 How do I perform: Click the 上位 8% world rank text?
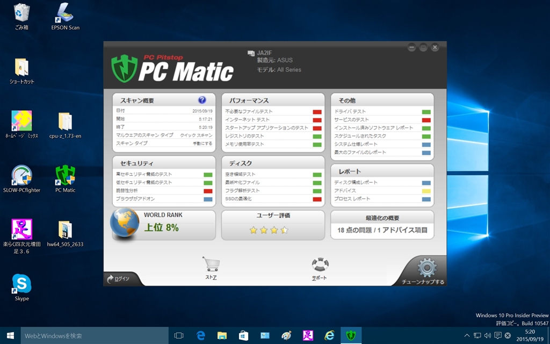[x=162, y=227]
